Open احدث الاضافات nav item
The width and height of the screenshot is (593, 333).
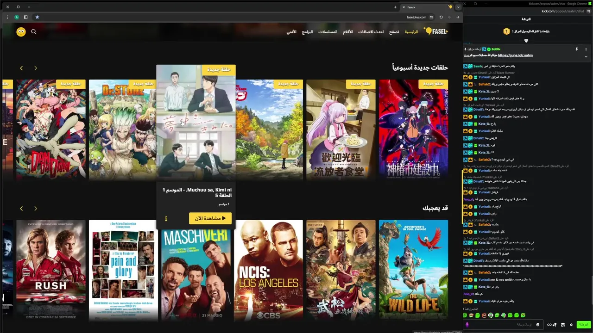(371, 32)
